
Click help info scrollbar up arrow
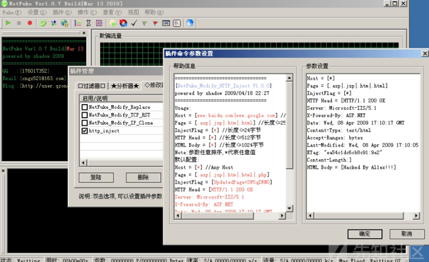pos(290,78)
